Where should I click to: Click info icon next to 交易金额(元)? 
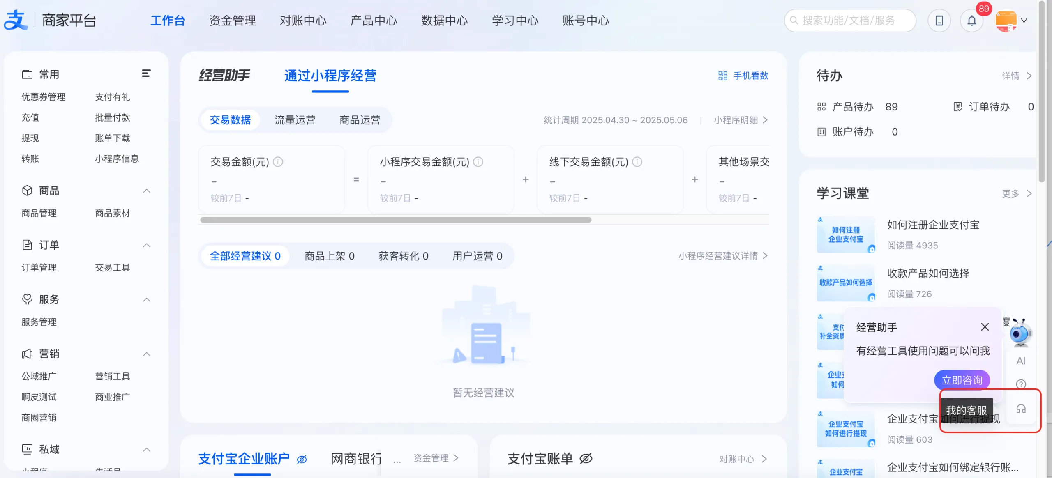point(278,162)
